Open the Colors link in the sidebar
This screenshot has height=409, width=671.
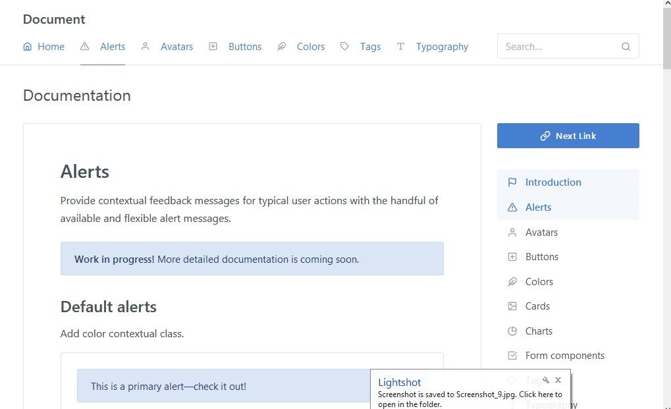(x=539, y=282)
